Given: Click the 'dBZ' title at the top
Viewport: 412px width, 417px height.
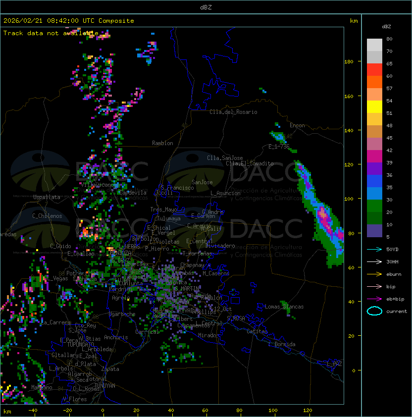Looking at the screenshot, I should point(206,7).
